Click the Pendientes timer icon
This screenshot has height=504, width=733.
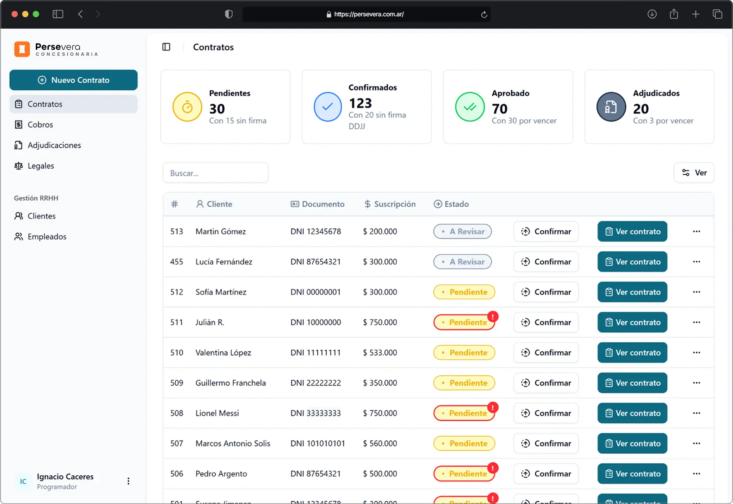point(187,107)
